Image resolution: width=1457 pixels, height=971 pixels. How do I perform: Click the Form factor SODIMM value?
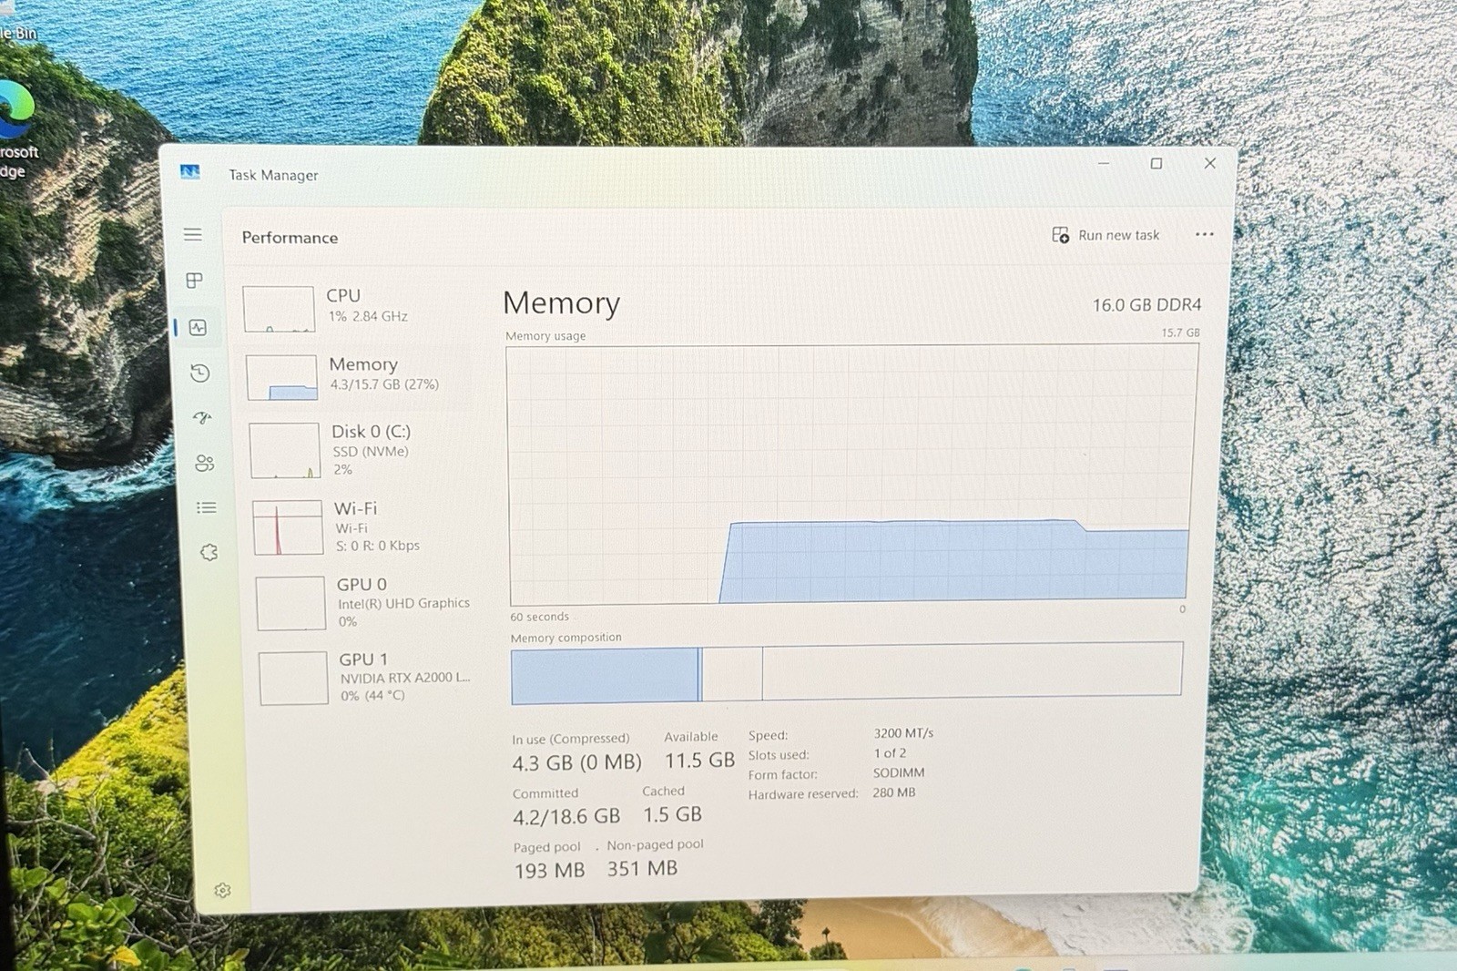[x=899, y=772]
